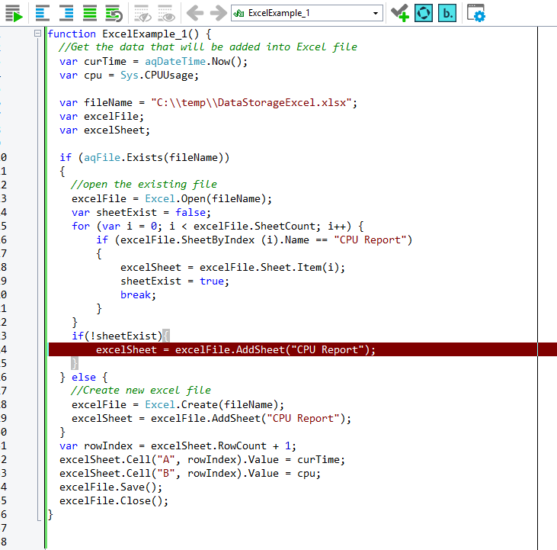Place cursor on excelFile.Save() line
557x550 pixels.
coord(111,487)
